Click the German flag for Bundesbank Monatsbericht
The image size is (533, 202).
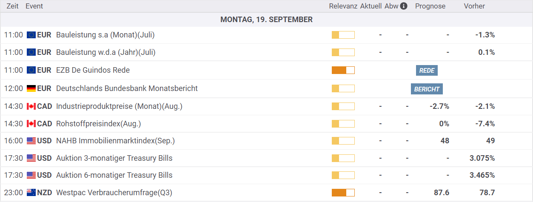click(31, 88)
